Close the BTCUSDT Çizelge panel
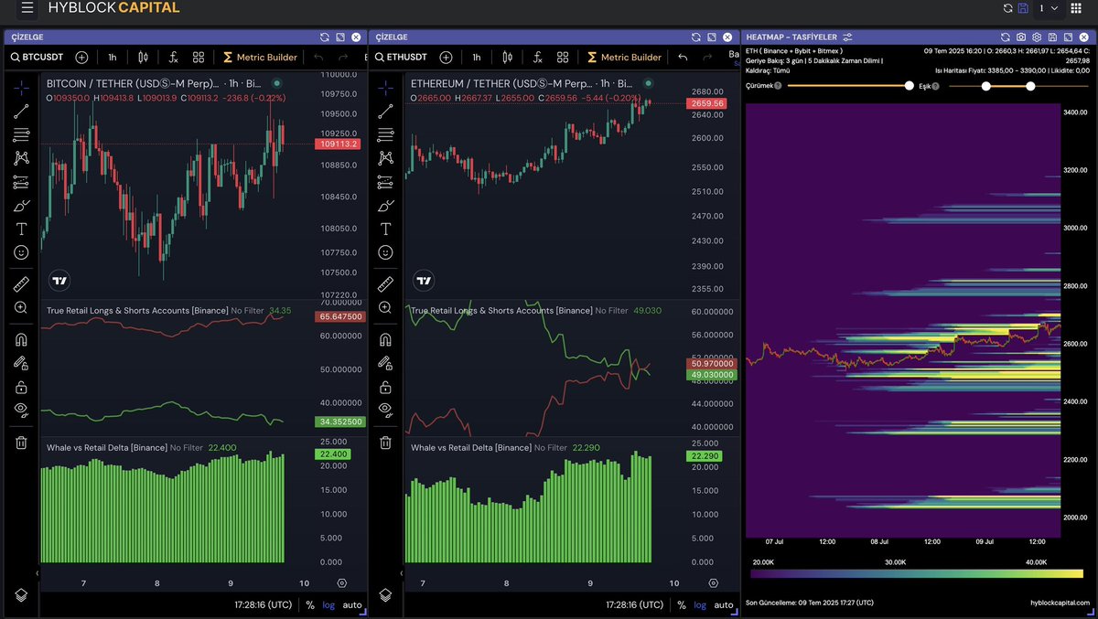This screenshot has width=1098, height=619. (356, 37)
